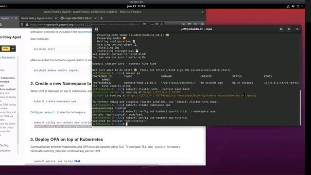
Task: Click the 'kubectl' inline code link
Action: pyautogui.click(x=50, y=112)
